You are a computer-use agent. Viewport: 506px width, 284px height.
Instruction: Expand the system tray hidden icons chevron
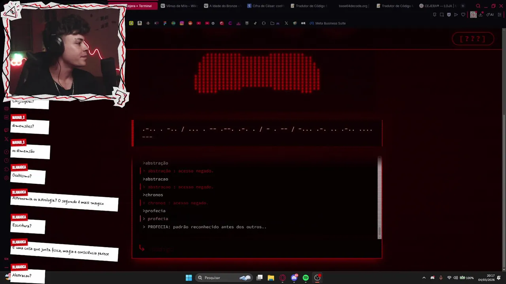coord(424,278)
